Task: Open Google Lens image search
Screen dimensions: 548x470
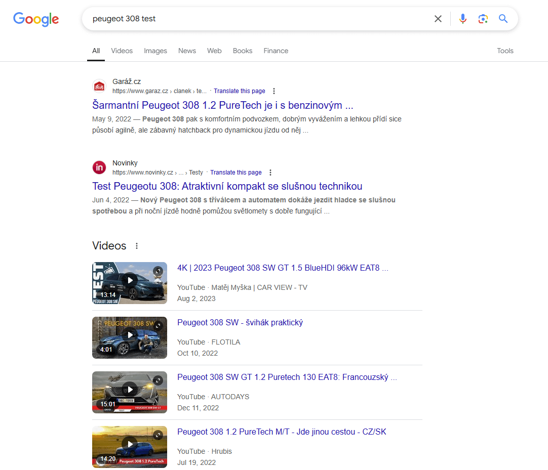Action: (x=483, y=19)
